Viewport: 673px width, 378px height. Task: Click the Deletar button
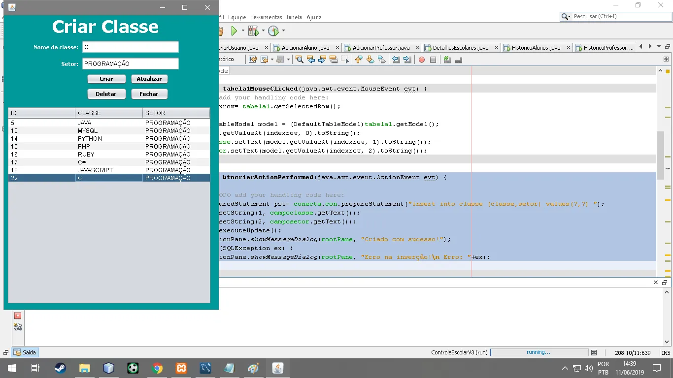tap(106, 94)
